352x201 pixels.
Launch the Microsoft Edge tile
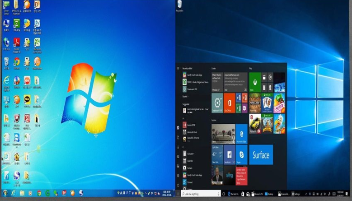coord(242,134)
